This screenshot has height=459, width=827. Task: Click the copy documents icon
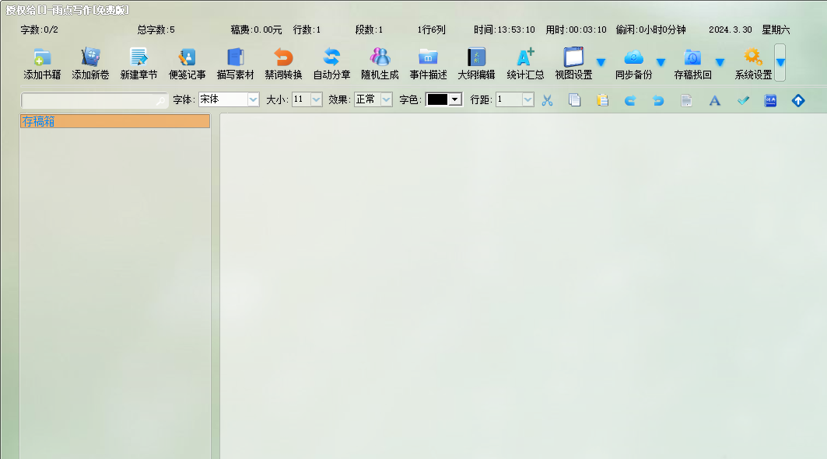click(574, 100)
